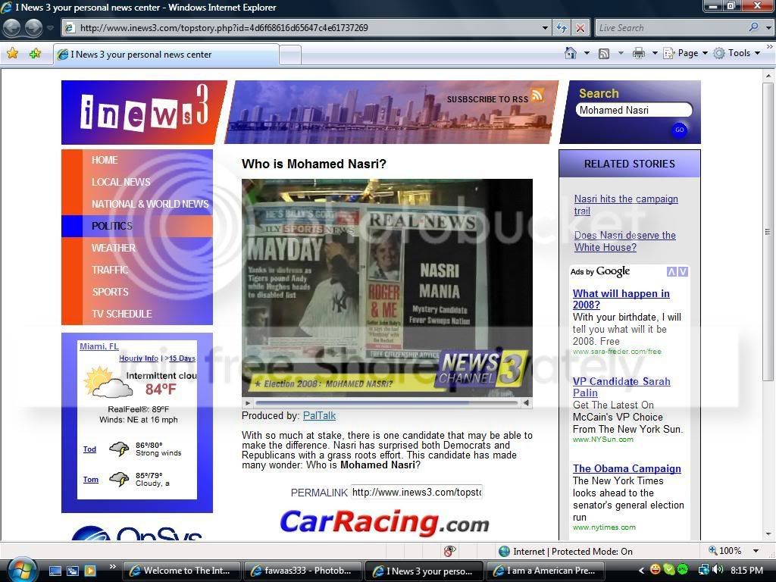Viewport: 776px width, 582px height.
Task: Click the Refresh page icon
Action: pyautogui.click(x=562, y=28)
